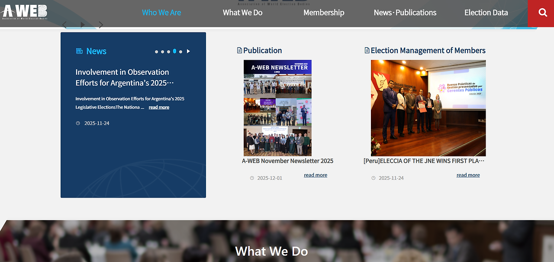
Task: Click the Peru award ceremony photo
Action: 428,108
